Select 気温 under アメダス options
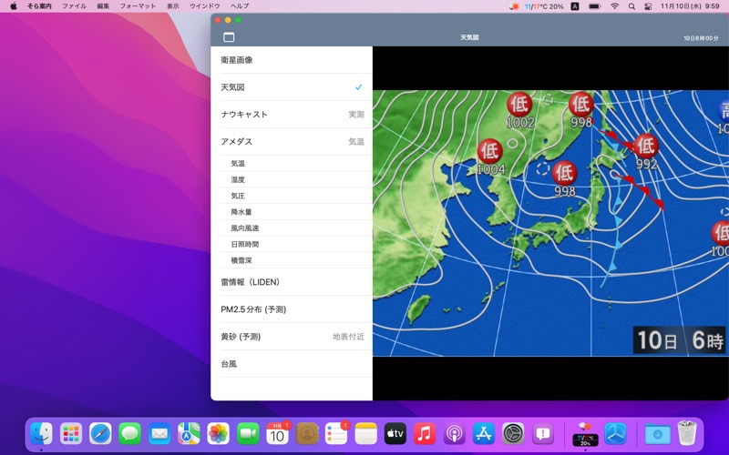This screenshot has height=455, width=729. (238, 164)
